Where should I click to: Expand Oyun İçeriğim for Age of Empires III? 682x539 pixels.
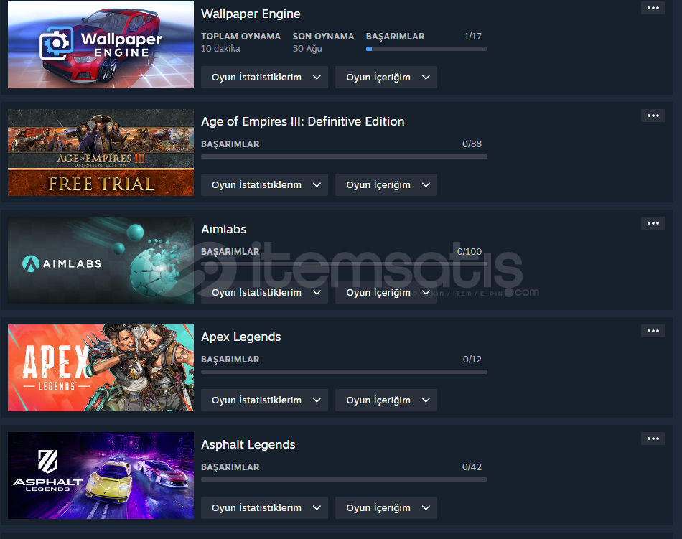point(386,184)
